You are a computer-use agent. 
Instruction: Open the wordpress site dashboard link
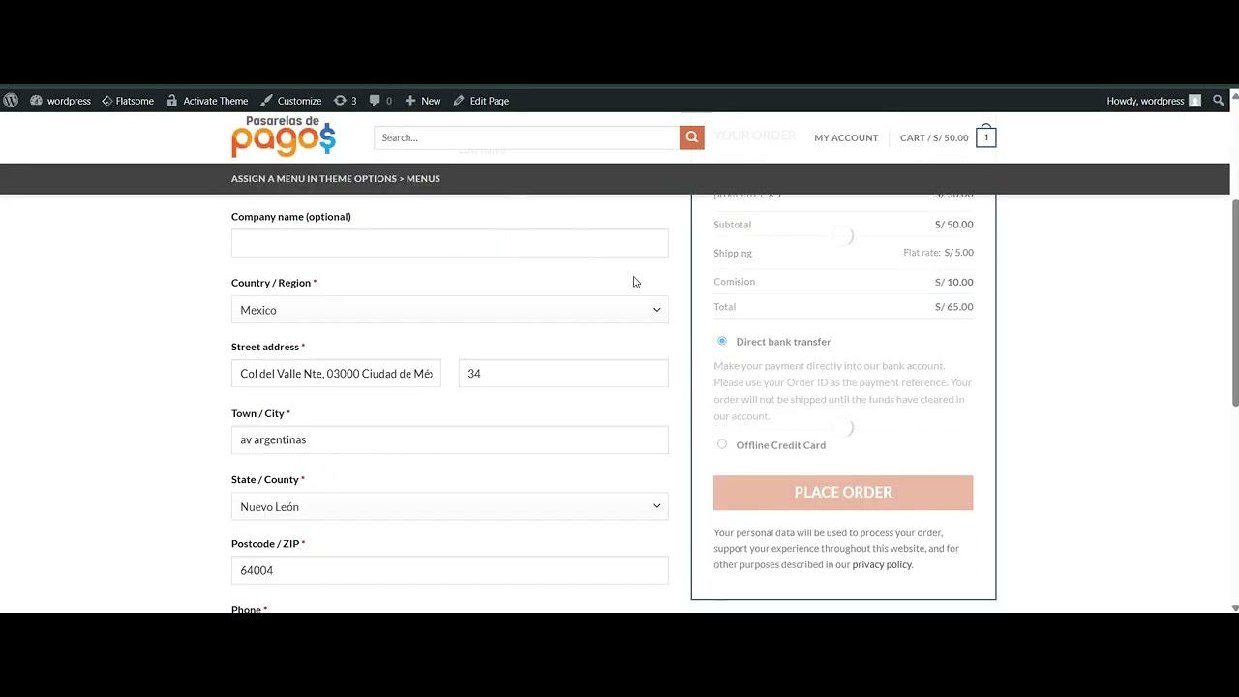(x=60, y=101)
